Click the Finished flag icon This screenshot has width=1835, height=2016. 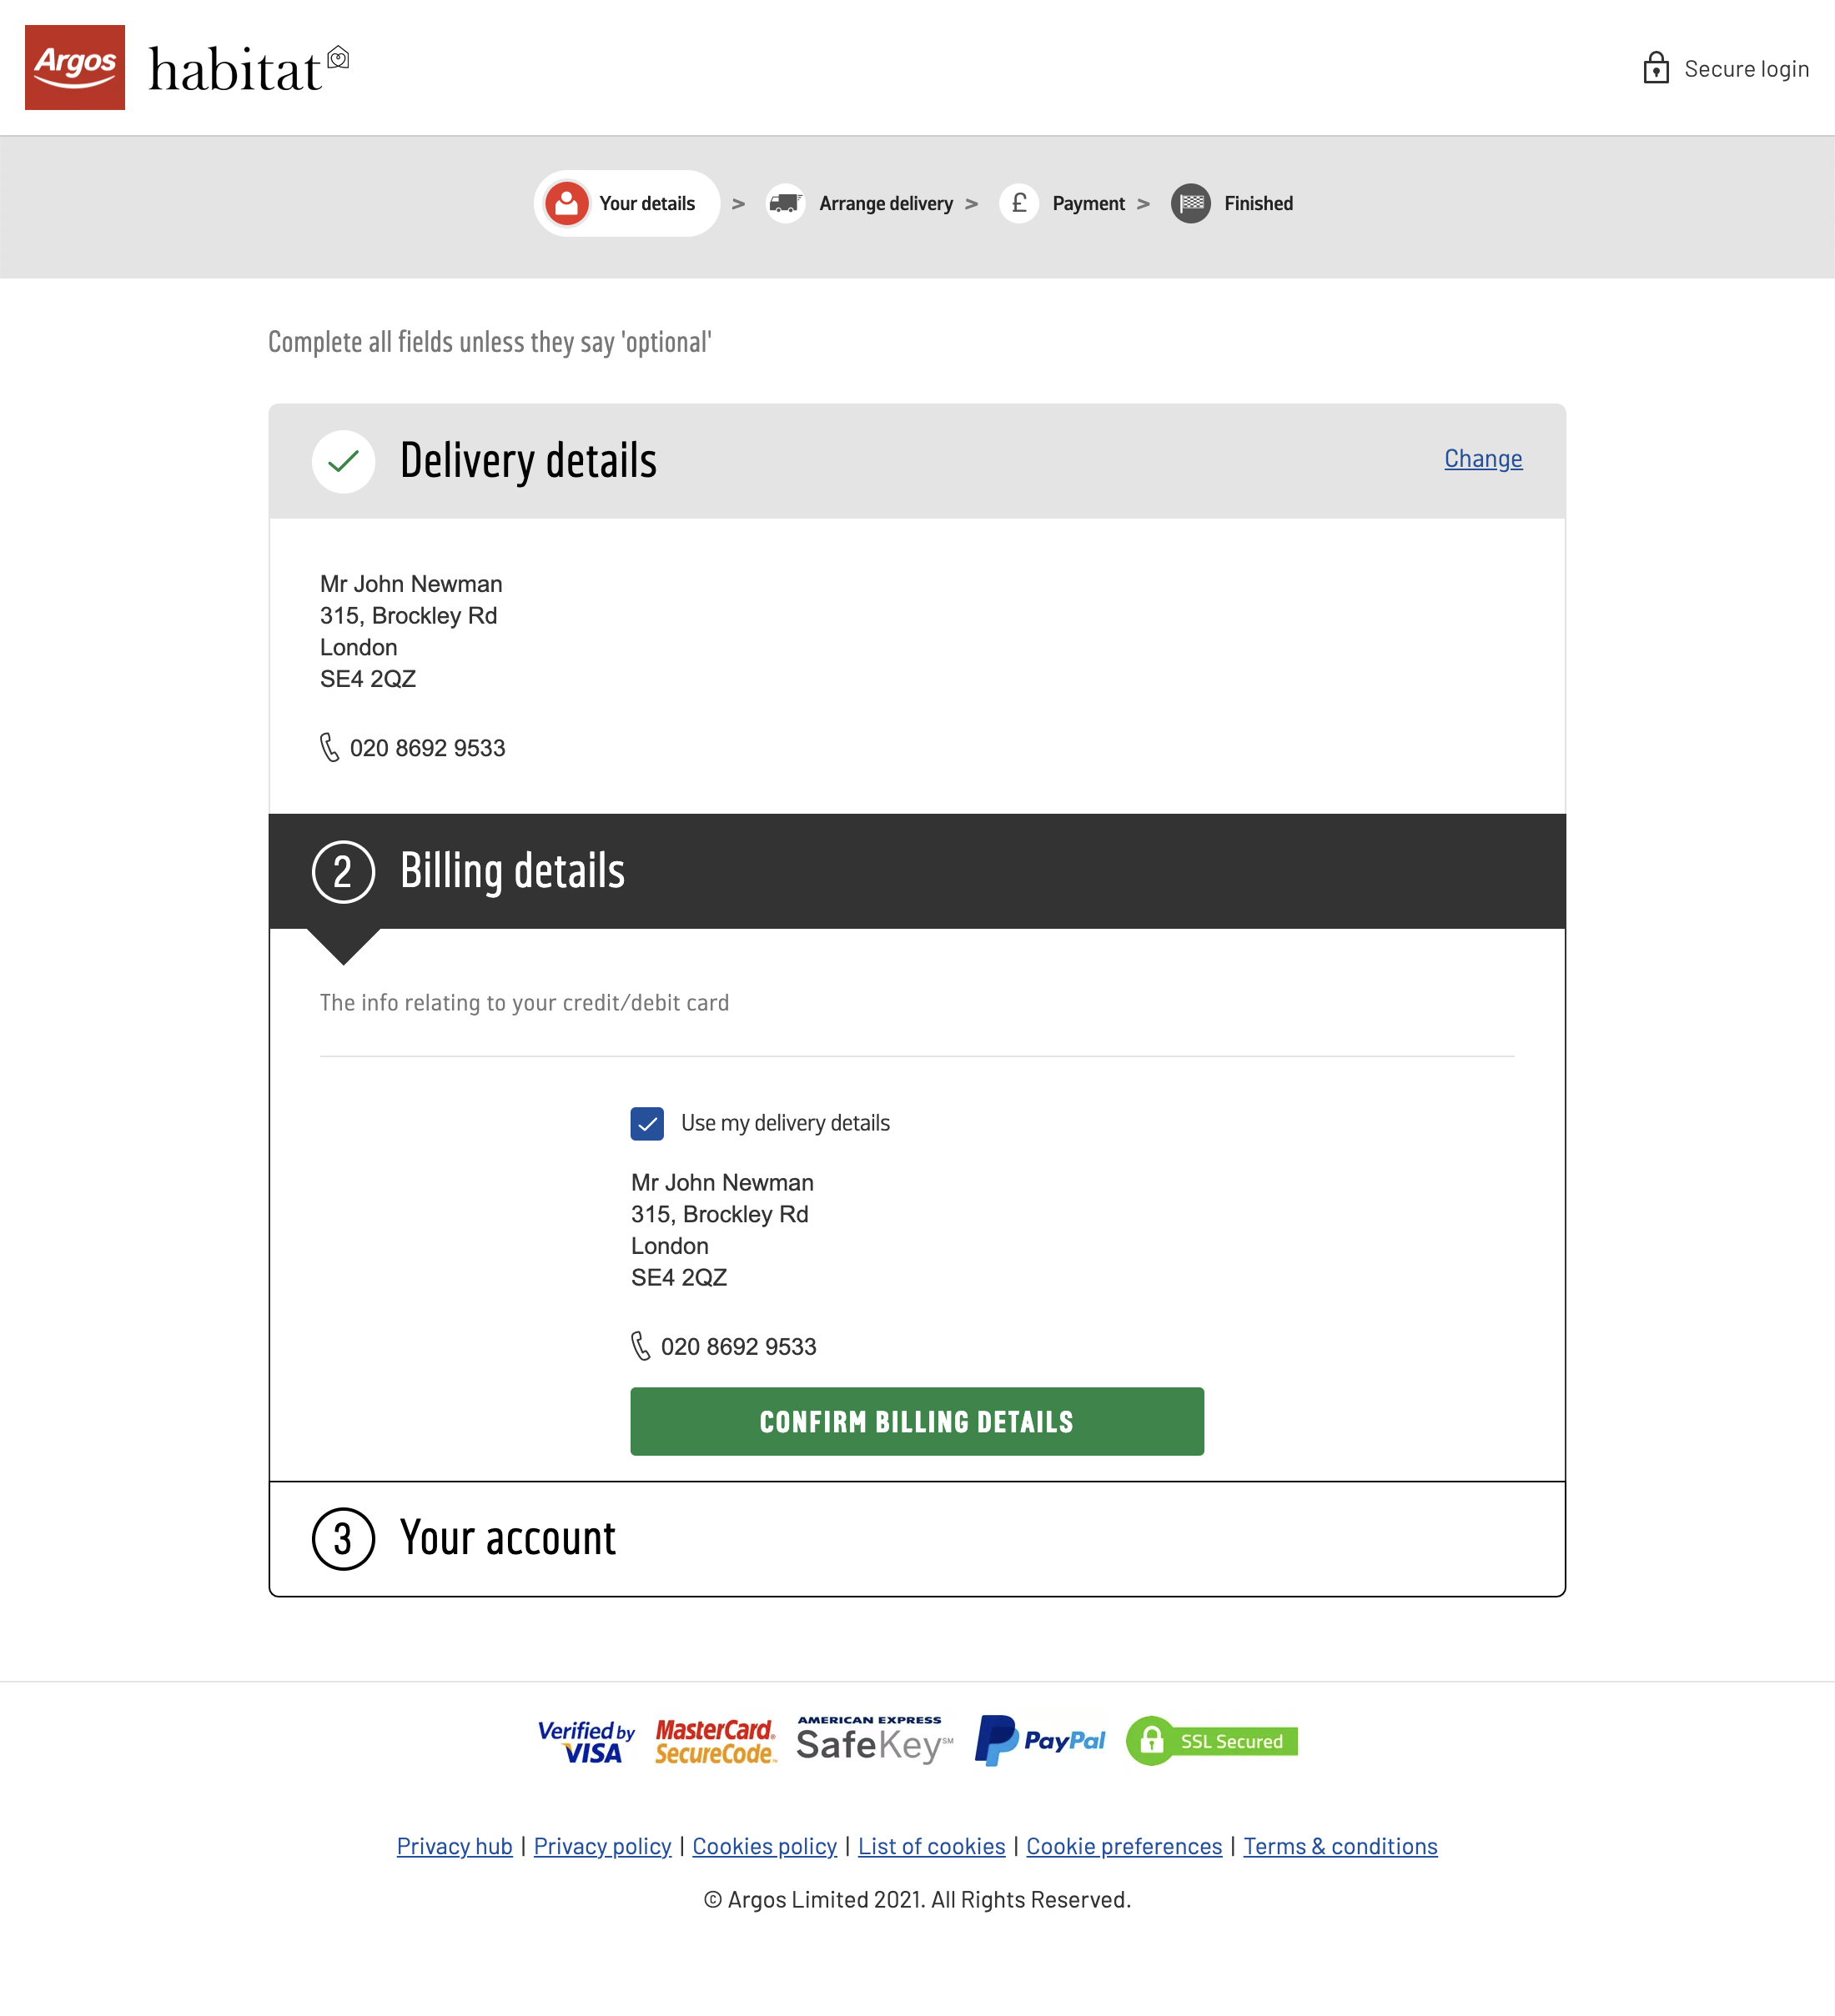coord(1189,203)
